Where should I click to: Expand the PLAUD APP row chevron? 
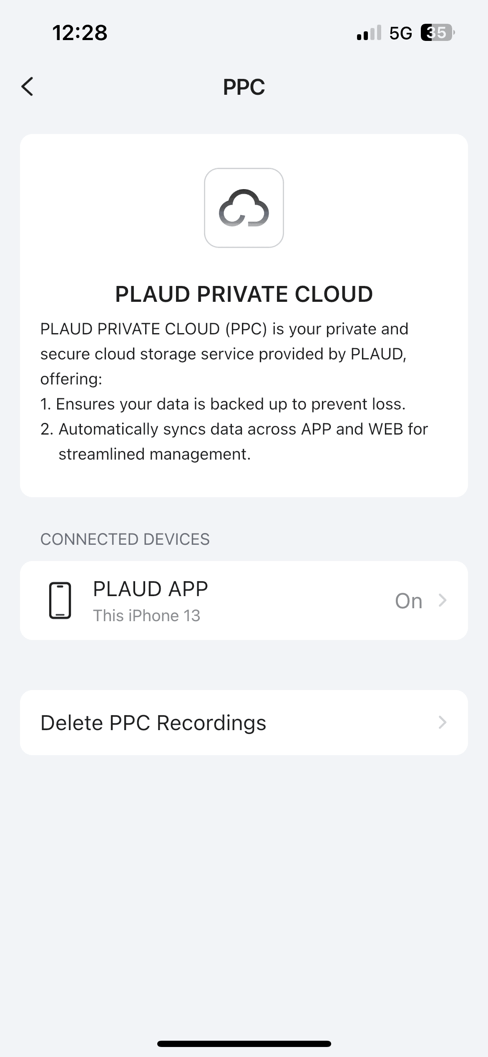click(443, 601)
